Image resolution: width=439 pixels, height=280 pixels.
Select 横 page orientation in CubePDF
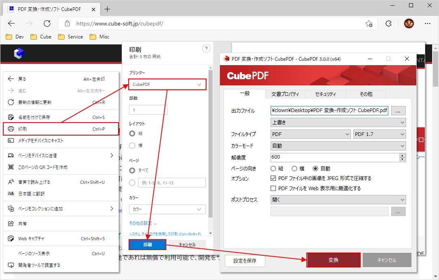pos(294,169)
